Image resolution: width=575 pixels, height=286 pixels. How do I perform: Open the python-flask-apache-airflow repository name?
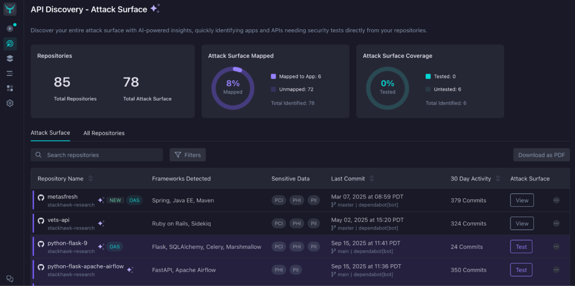tap(85, 266)
